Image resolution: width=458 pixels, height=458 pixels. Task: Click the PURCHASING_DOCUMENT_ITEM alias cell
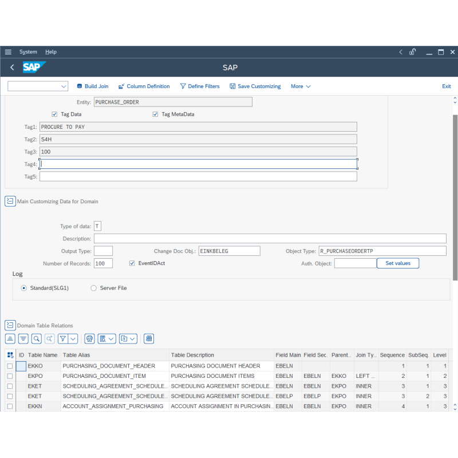(115, 376)
